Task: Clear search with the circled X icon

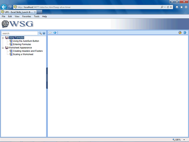Action: (x=44, y=33)
